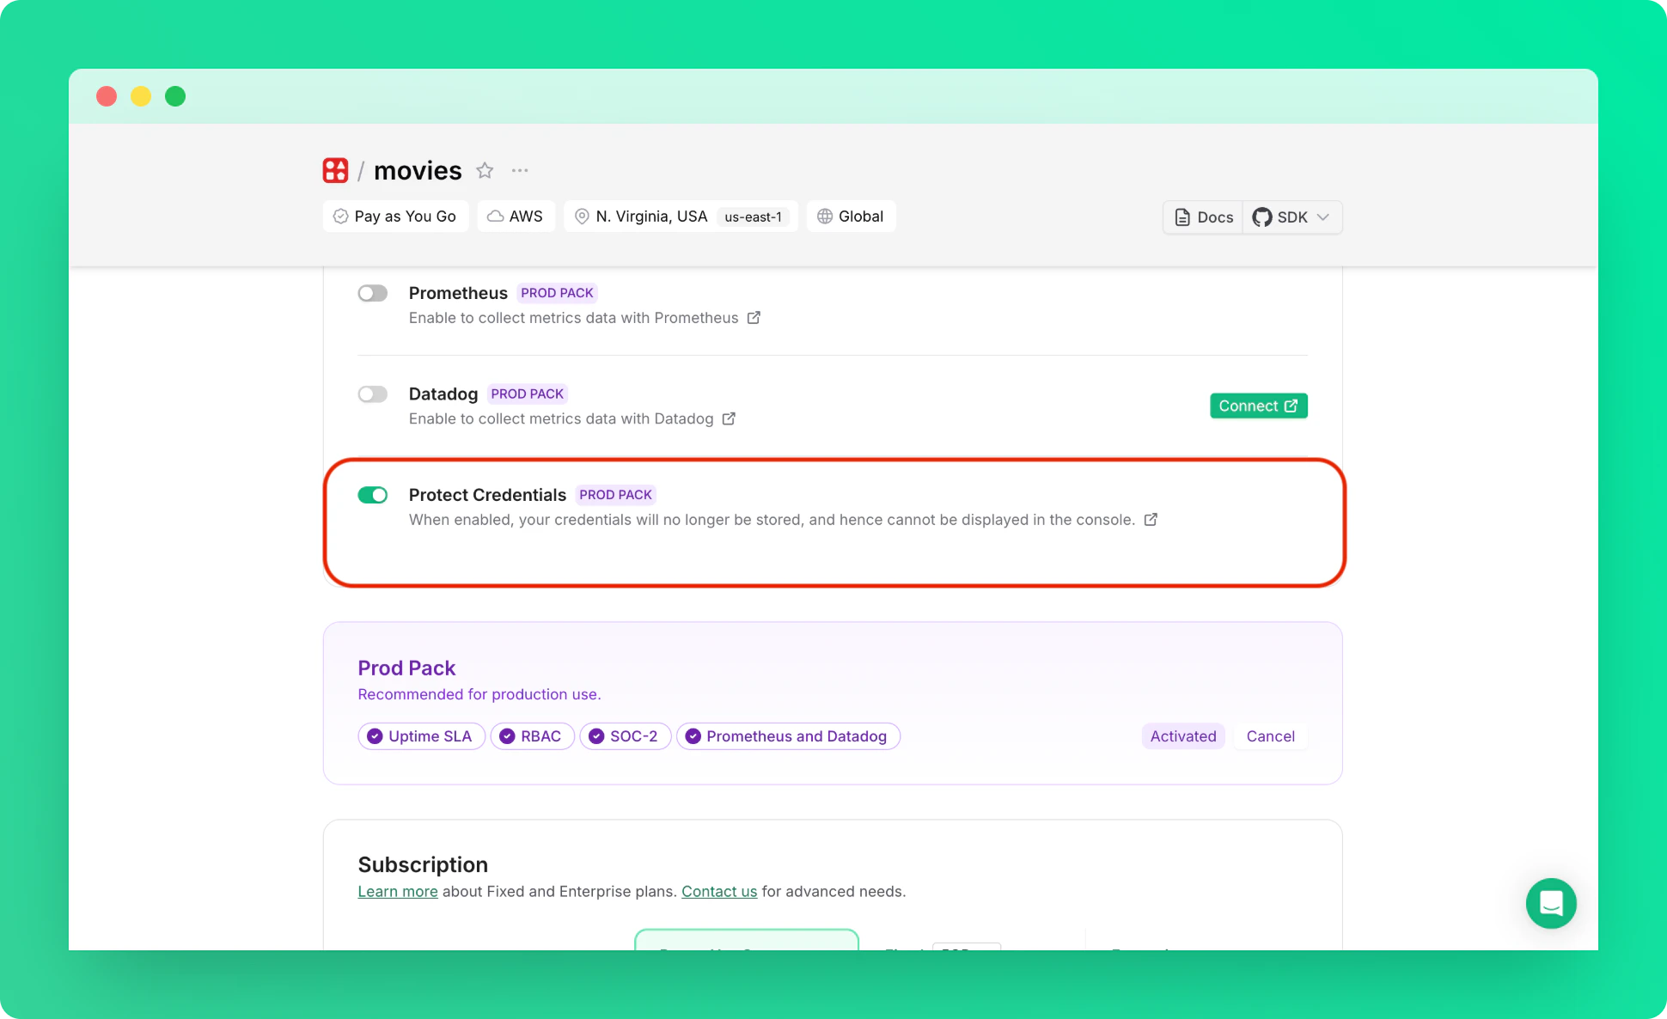
Task: Open Protect Credentials external link icon
Action: (1151, 520)
